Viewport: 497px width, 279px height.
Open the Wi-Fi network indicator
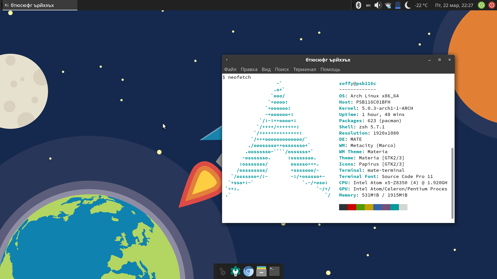(388, 5)
